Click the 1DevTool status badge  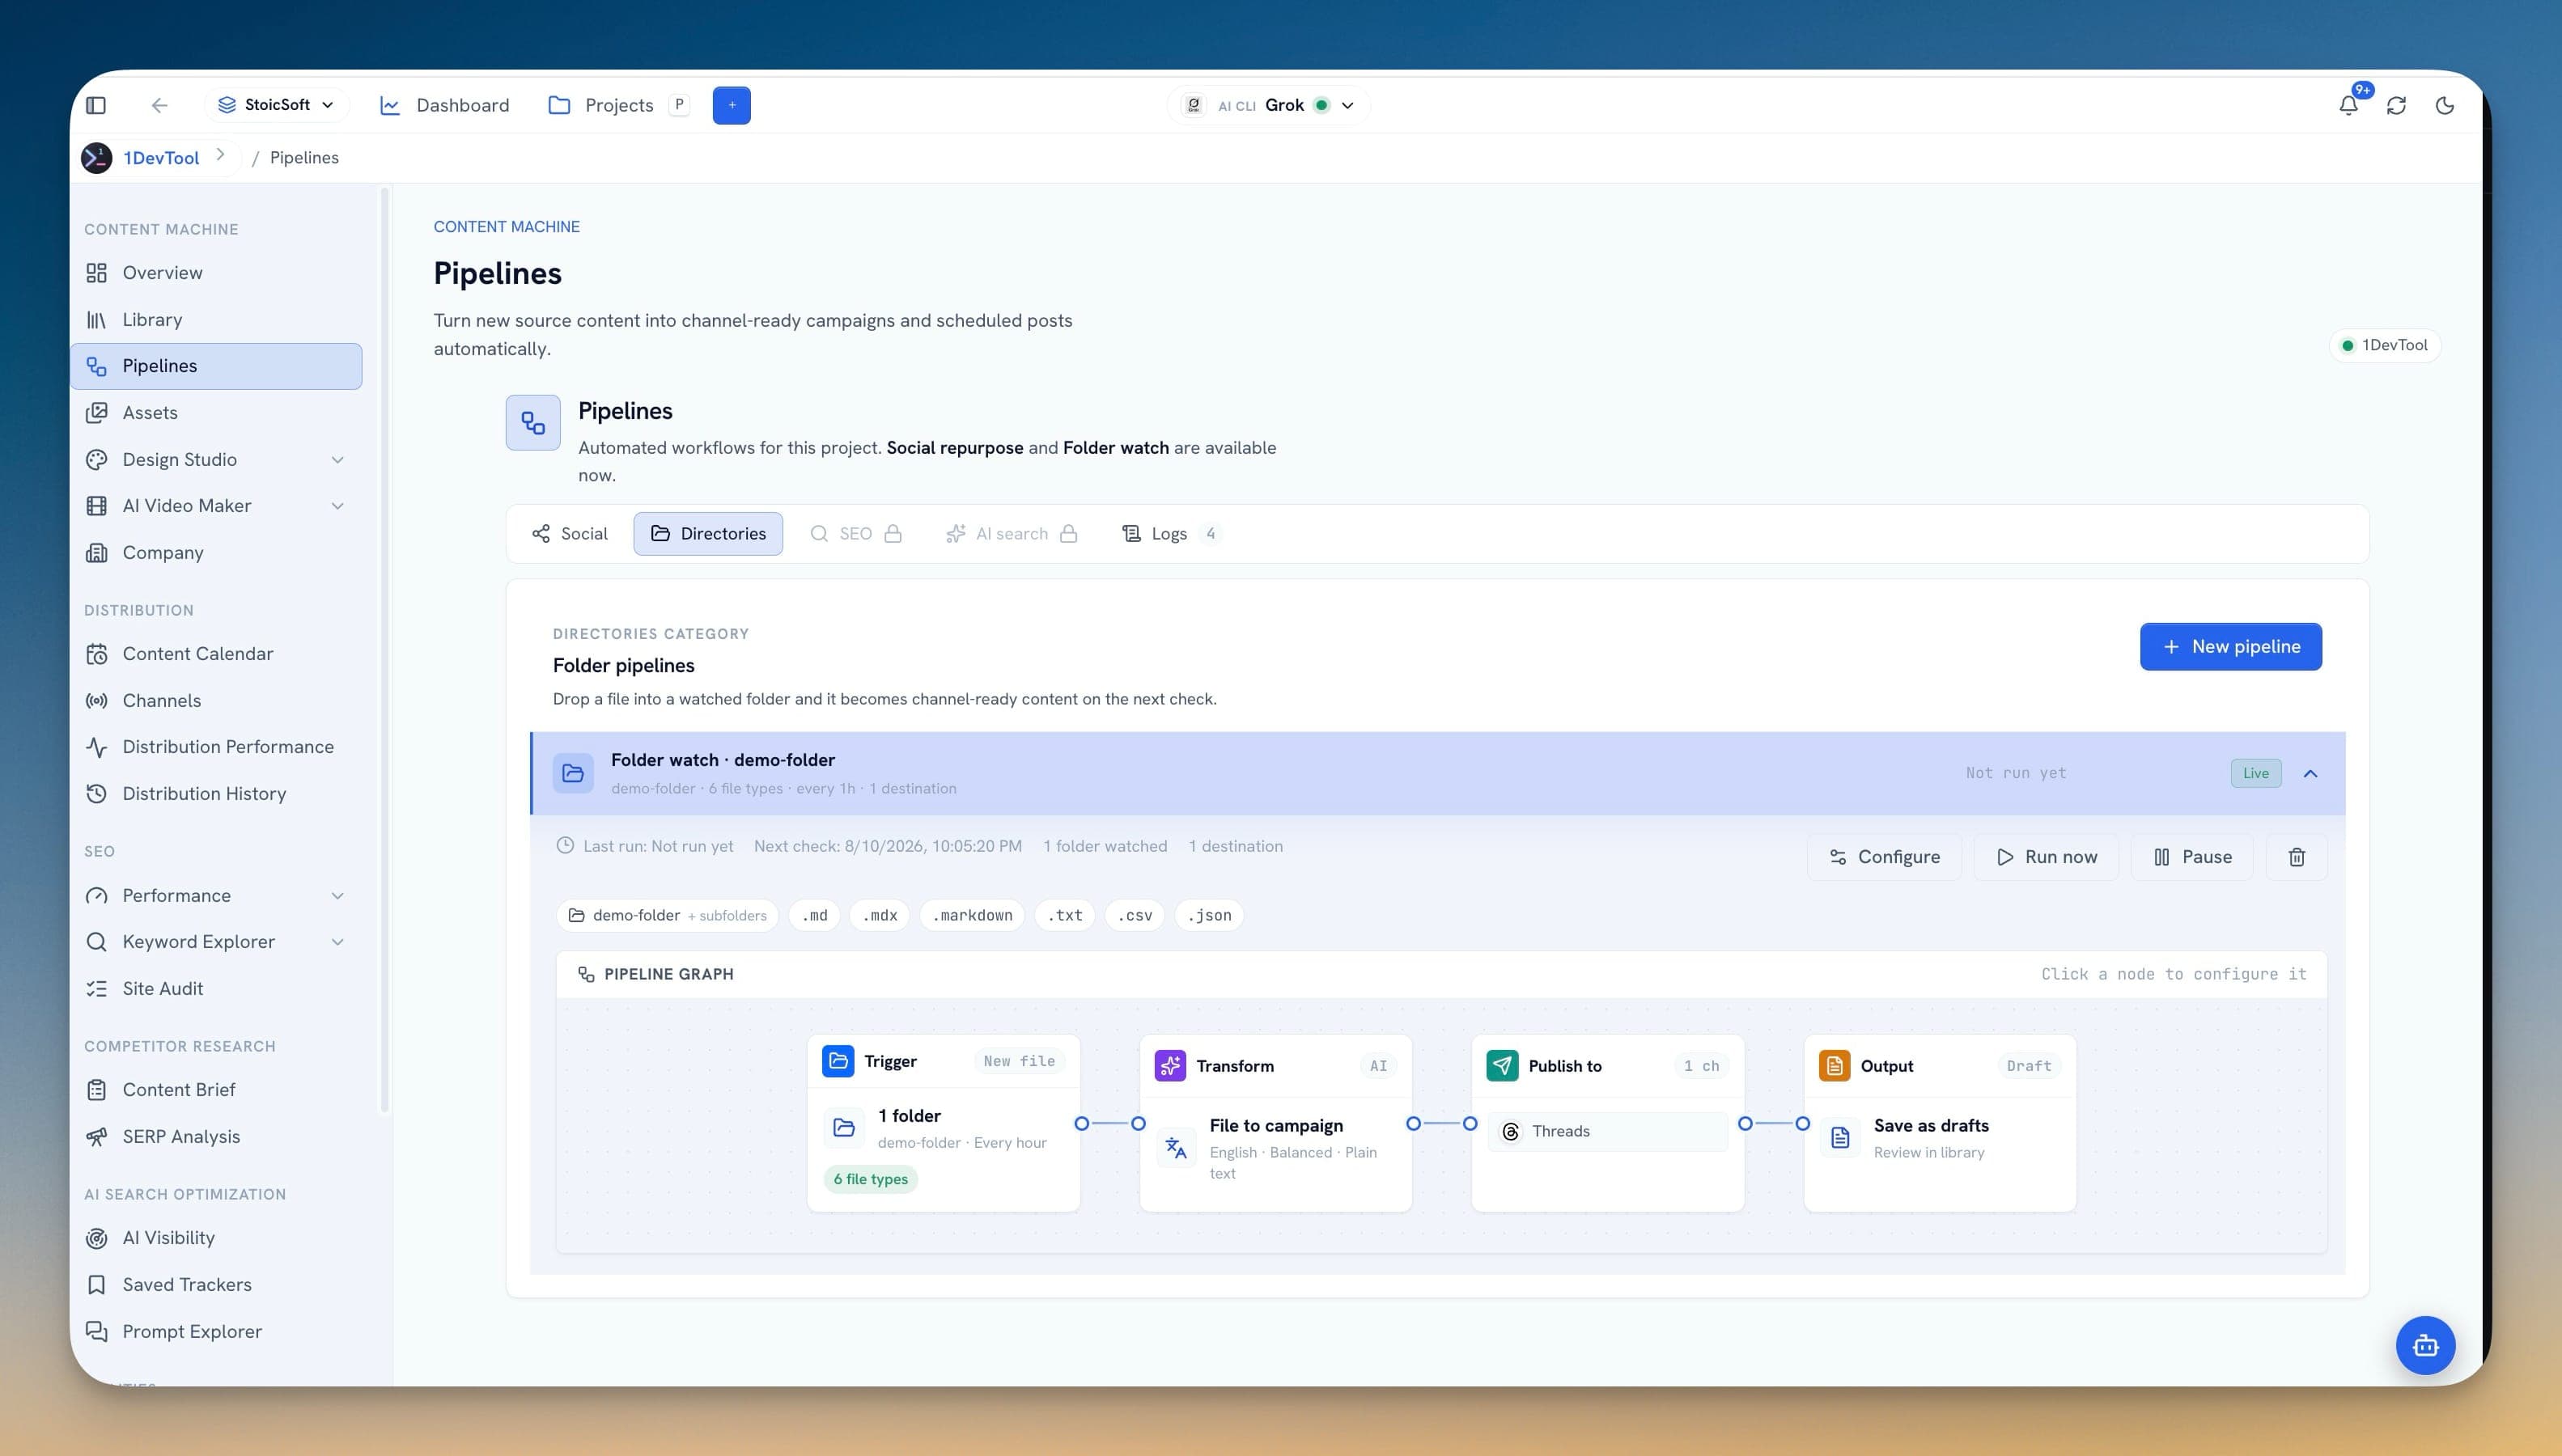[2385, 345]
